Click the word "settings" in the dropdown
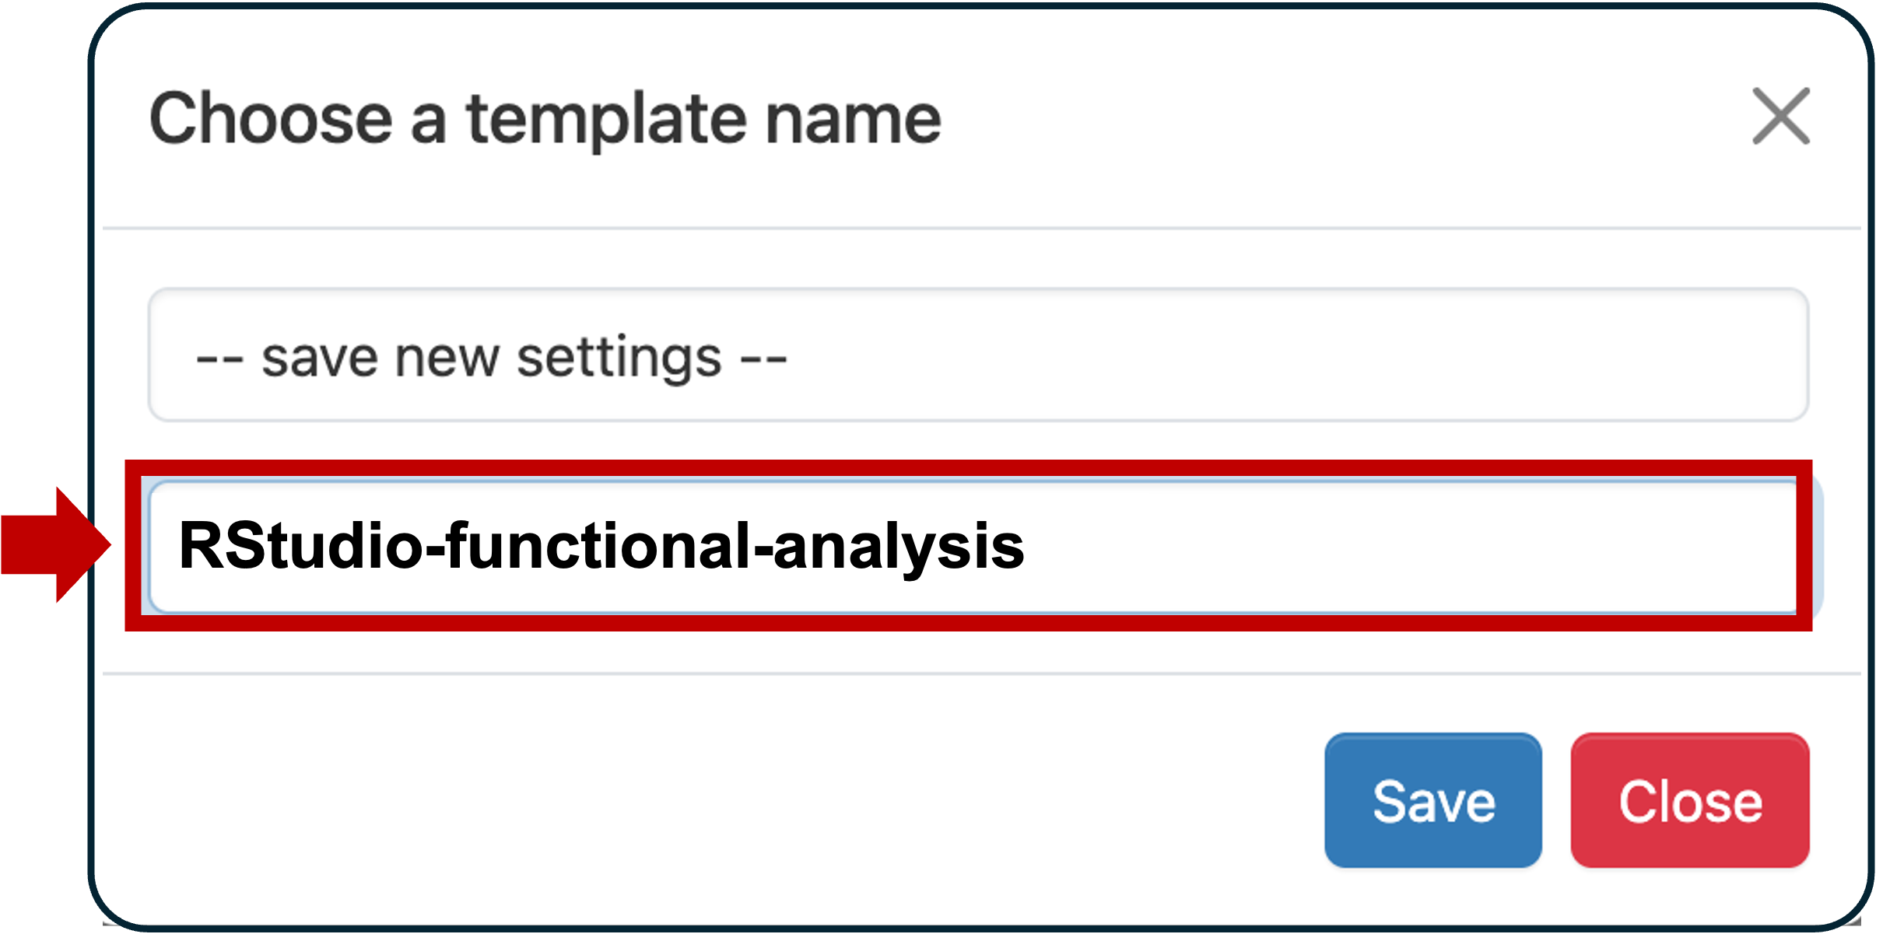Viewport: 1883px width, 948px height. [619, 358]
